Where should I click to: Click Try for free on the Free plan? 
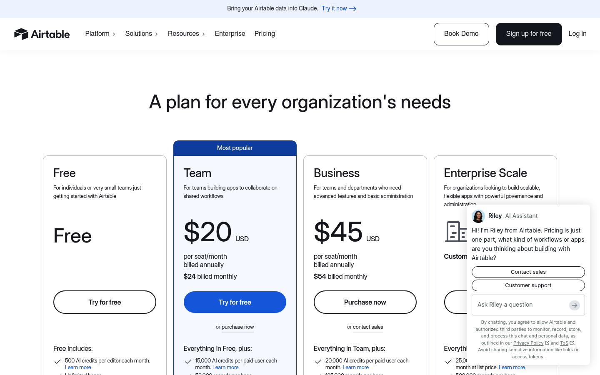pos(105,302)
